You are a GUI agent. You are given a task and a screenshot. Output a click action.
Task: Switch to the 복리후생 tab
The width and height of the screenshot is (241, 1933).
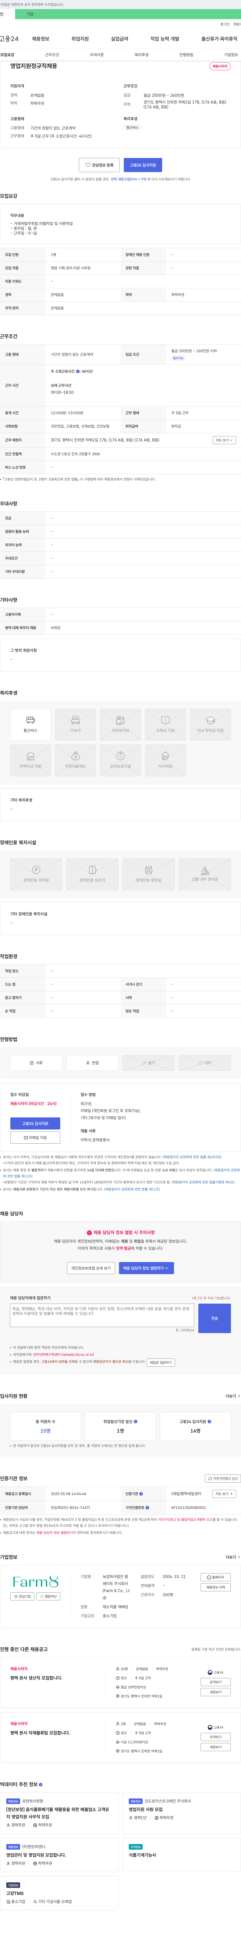(x=141, y=55)
